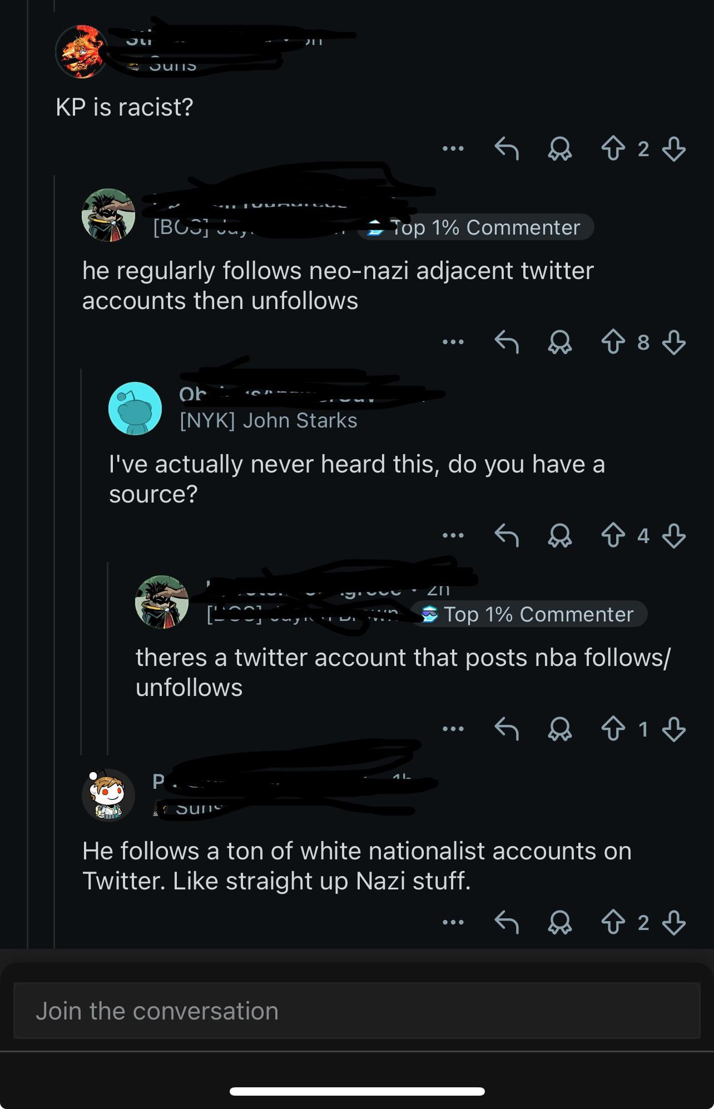The height and width of the screenshot is (1109, 714).
Task: Open more options for "KP is racist?" comment
Action: pos(453,149)
